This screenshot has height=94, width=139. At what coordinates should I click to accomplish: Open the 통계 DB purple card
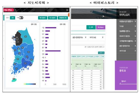(126, 75)
